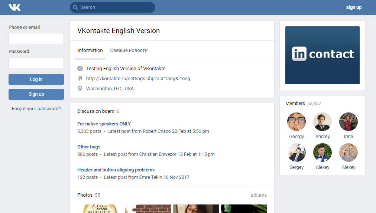The width and height of the screenshot is (376, 213).
Task: Click the Georgy name link
Action: [x=296, y=136]
